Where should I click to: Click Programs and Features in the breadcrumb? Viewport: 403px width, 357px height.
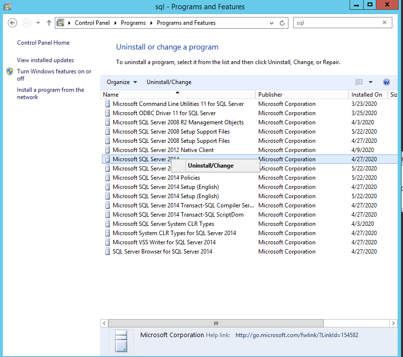186,23
